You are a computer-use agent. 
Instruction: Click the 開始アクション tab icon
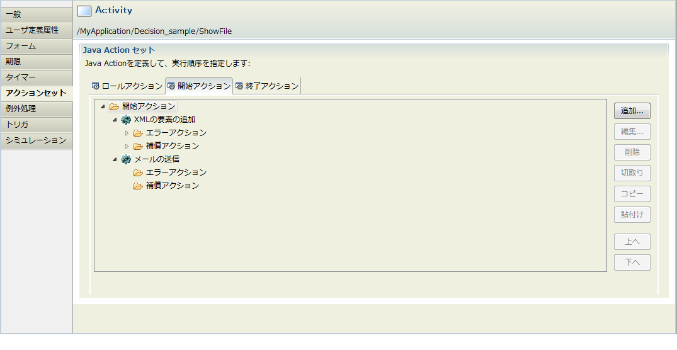coord(171,86)
